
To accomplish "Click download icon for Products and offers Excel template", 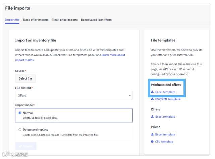I will 152,92.
